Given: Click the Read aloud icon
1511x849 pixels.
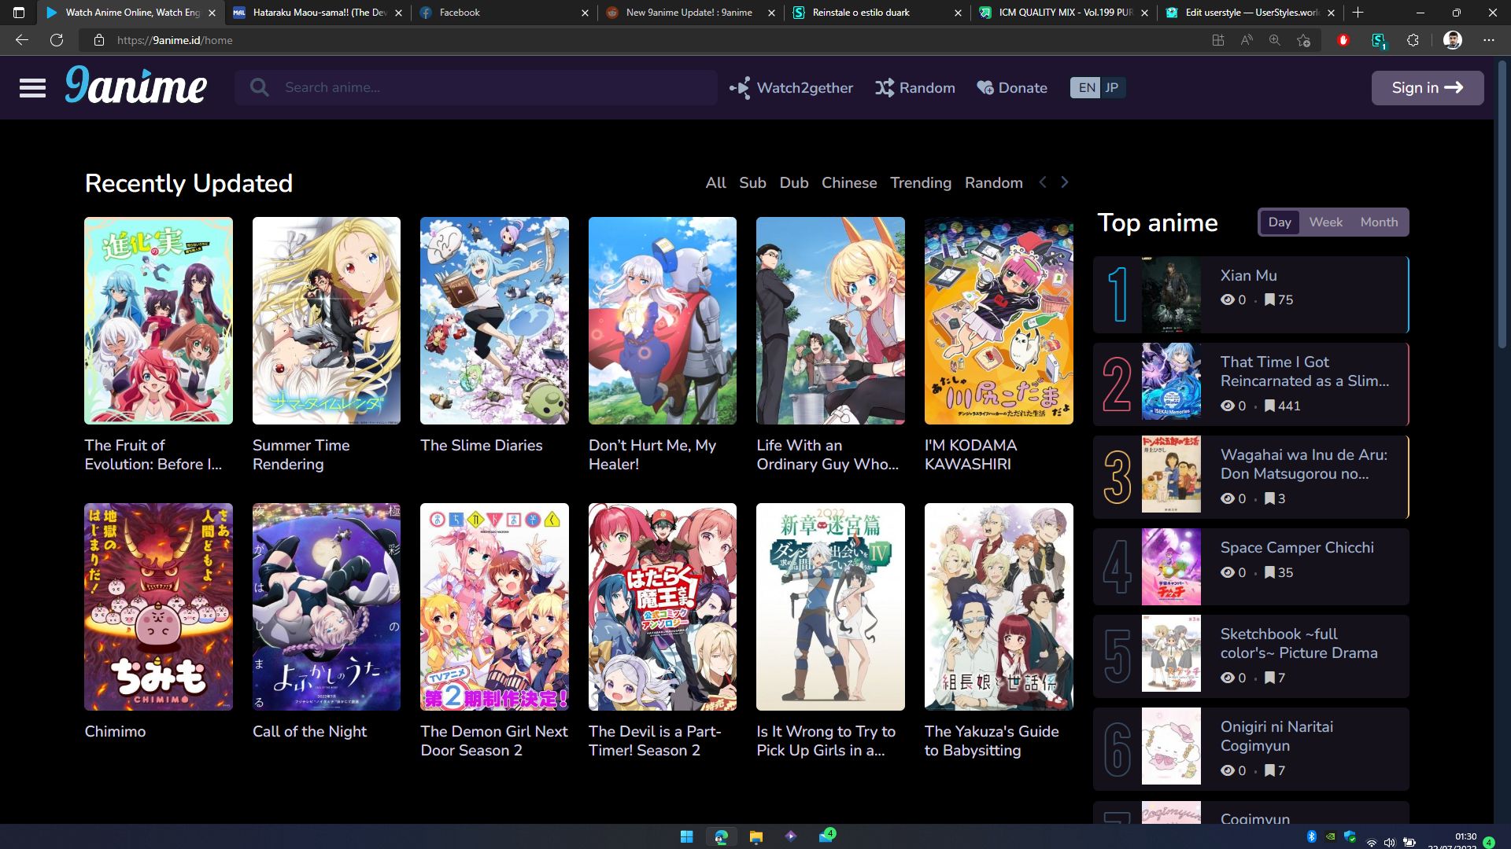Looking at the screenshot, I should tap(1247, 40).
